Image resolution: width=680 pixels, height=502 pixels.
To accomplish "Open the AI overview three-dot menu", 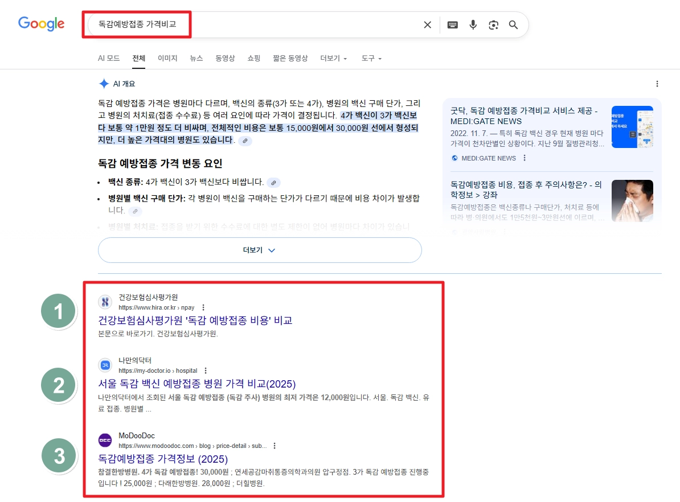I will pyautogui.click(x=657, y=83).
